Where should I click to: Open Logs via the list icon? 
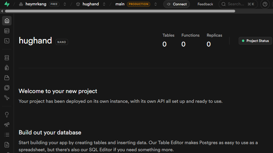coord(7,135)
